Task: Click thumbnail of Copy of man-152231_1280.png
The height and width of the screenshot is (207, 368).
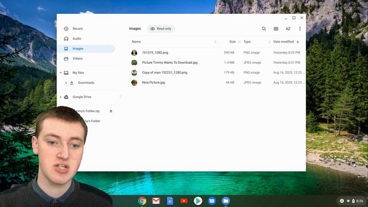Action: coord(134,72)
